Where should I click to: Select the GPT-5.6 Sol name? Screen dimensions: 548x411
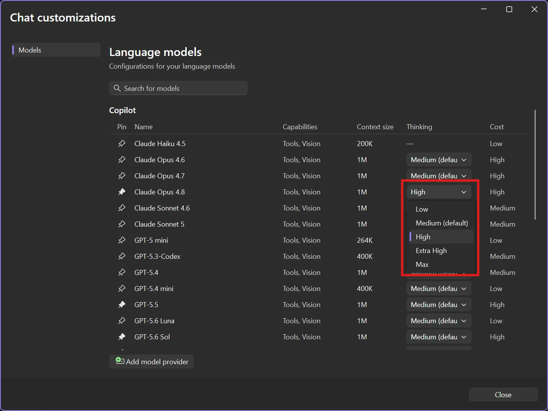coord(152,337)
